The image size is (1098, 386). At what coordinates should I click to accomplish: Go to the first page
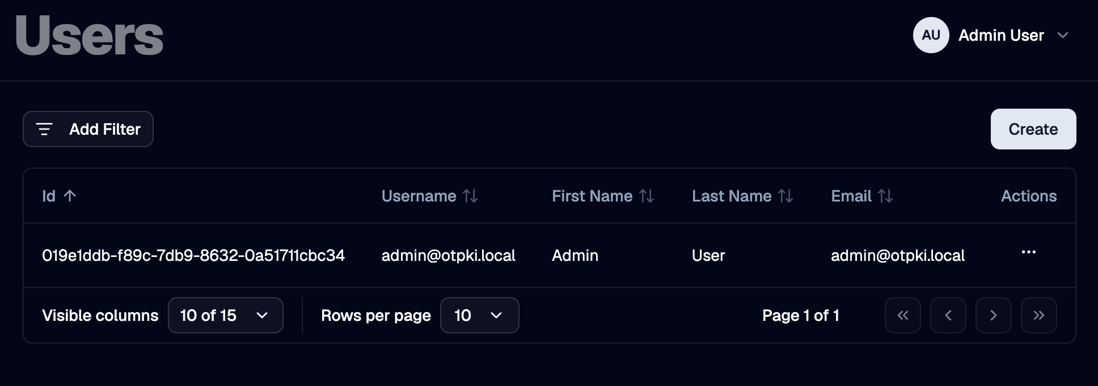click(902, 315)
